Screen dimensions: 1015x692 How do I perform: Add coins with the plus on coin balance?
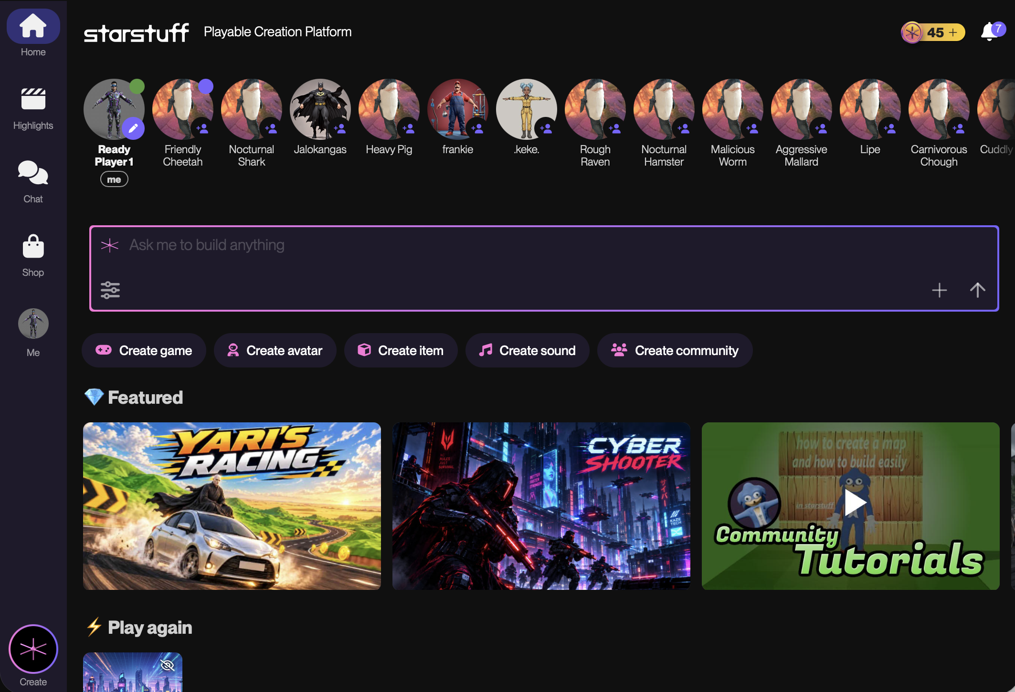click(953, 32)
